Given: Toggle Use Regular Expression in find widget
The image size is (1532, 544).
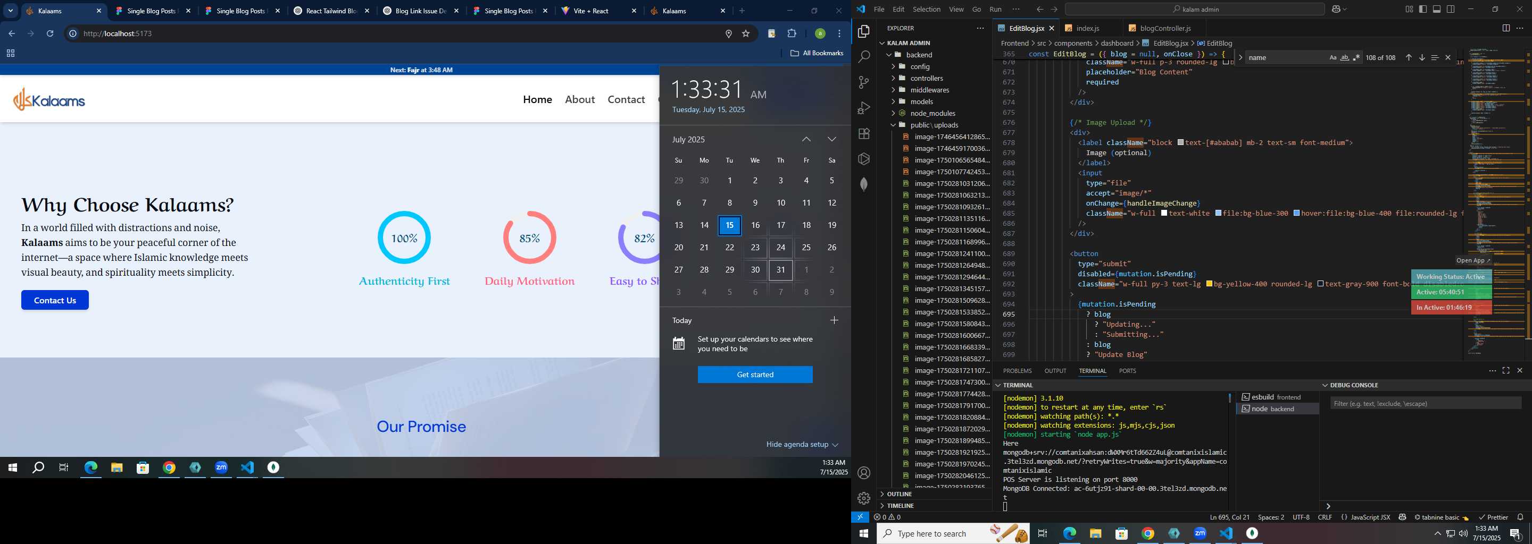Looking at the screenshot, I should pos(1356,57).
